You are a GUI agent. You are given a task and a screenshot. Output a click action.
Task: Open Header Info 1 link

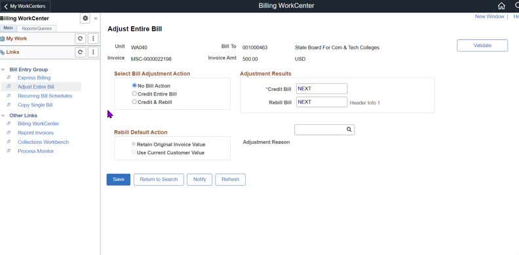pyautogui.click(x=365, y=103)
